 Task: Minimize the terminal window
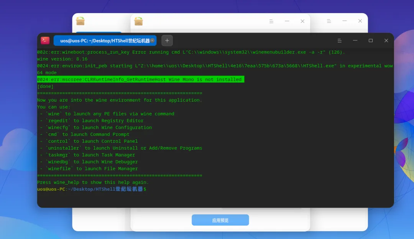tap(355, 41)
